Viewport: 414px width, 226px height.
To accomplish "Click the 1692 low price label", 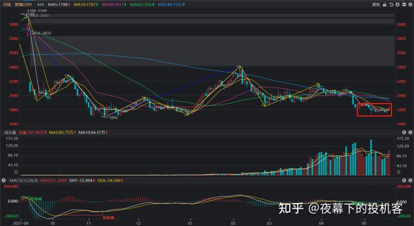I will click(x=113, y=117).
